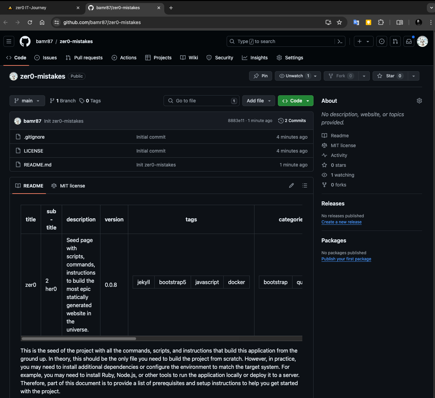The height and width of the screenshot is (398, 435).
Task: Click the horizontal scrollbar below the README table
Action: click(x=78, y=338)
